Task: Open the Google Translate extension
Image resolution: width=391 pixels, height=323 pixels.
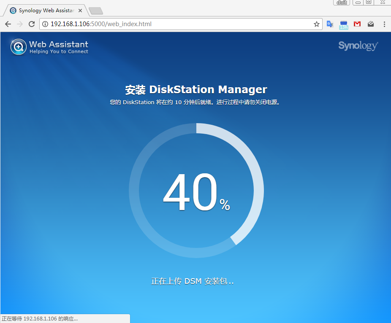Action: pyautogui.click(x=330, y=24)
